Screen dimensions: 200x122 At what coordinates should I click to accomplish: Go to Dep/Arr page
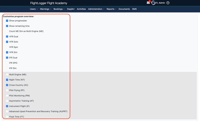pos(71,9)
